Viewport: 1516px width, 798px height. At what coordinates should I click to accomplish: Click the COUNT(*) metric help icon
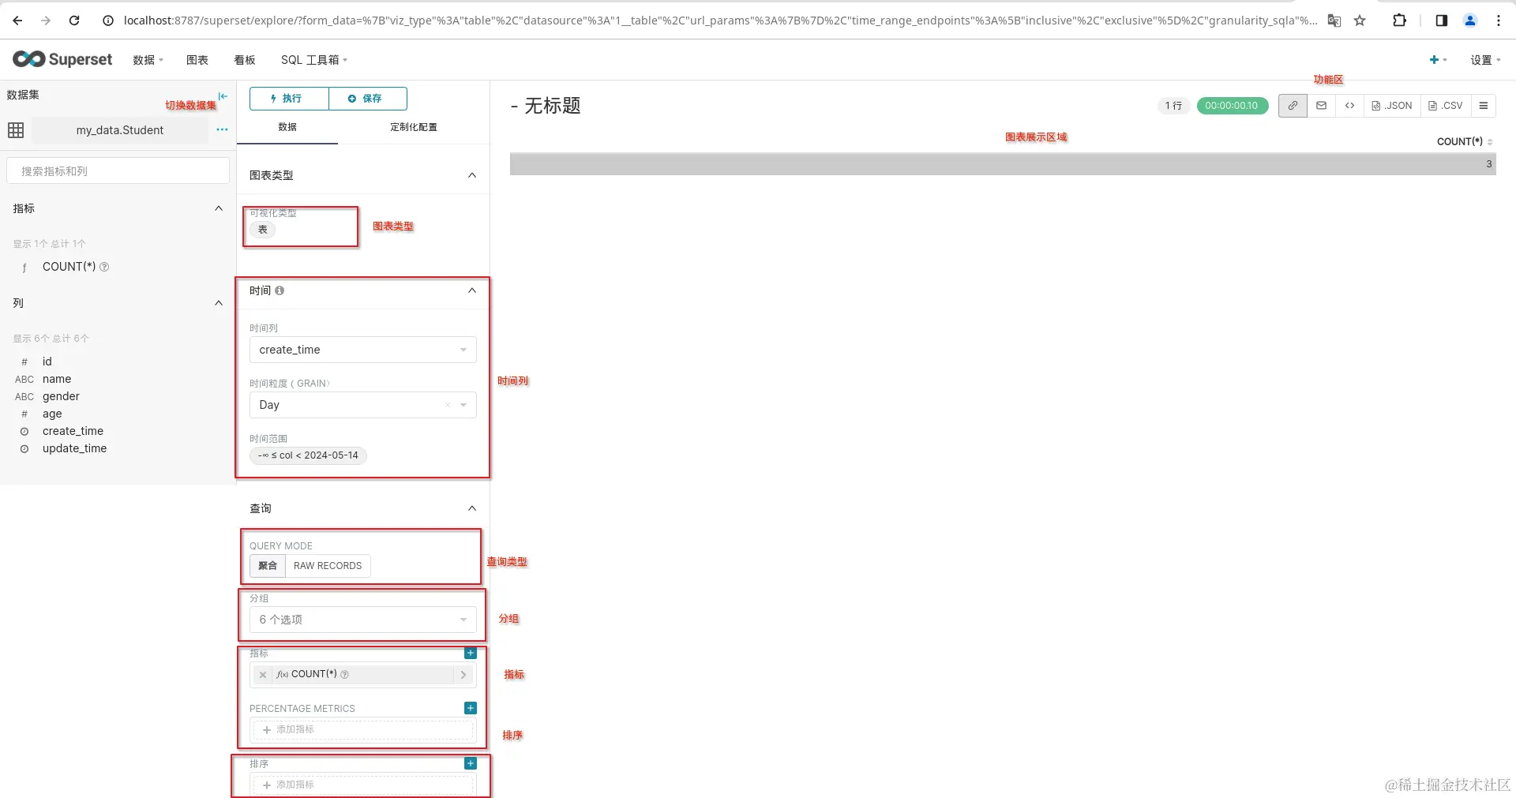point(104,267)
